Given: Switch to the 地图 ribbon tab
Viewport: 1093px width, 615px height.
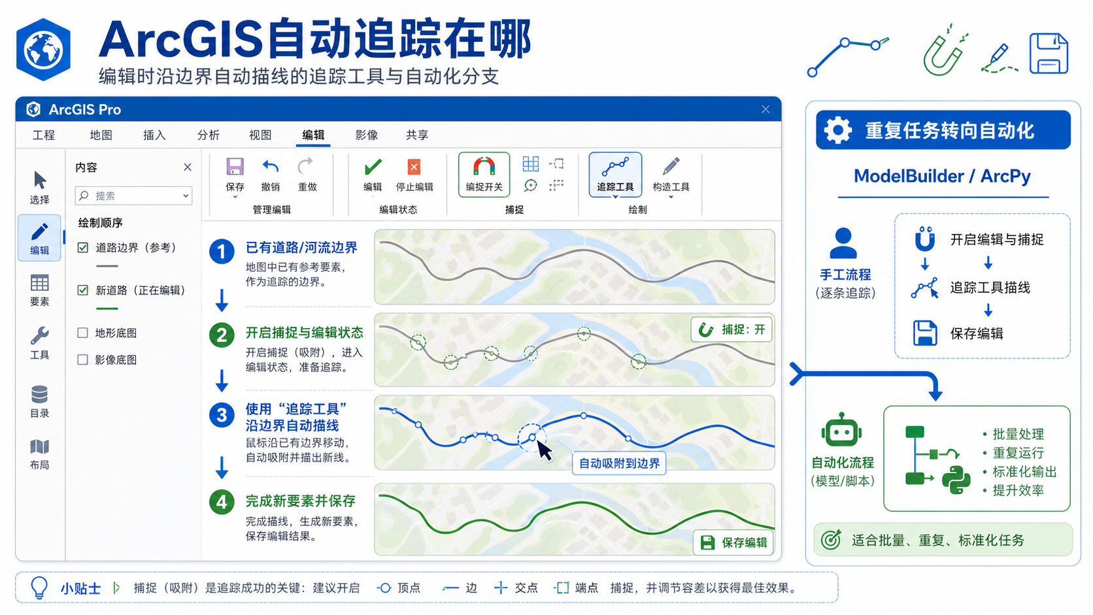Looking at the screenshot, I should pos(101,135).
